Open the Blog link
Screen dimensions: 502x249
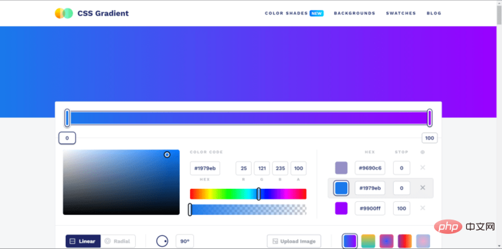[x=434, y=13]
